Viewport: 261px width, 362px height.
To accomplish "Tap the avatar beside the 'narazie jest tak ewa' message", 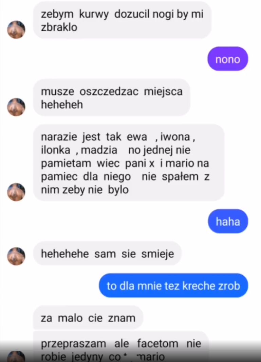I will click(16, 192).
